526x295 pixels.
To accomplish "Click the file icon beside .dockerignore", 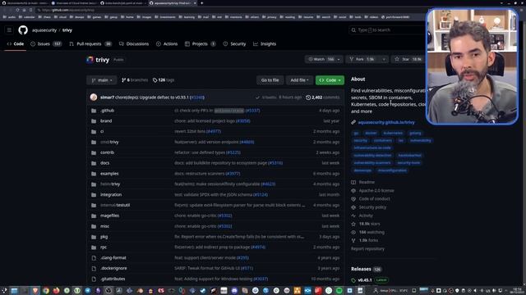I will [x=94, y=269].
